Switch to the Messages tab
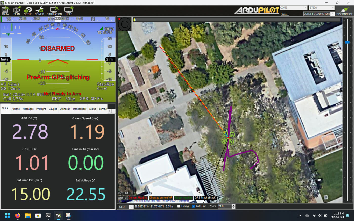354x221 pixels. click(28, 109)
